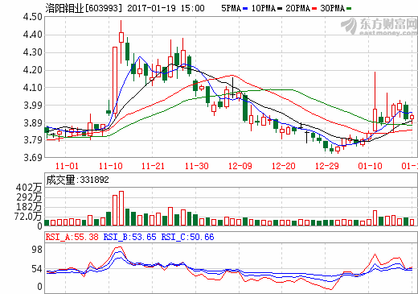Click the 292万 volume axis label

[29, 197]
